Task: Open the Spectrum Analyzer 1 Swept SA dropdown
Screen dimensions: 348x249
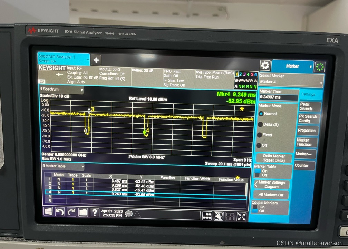Action: pos(63,59)
